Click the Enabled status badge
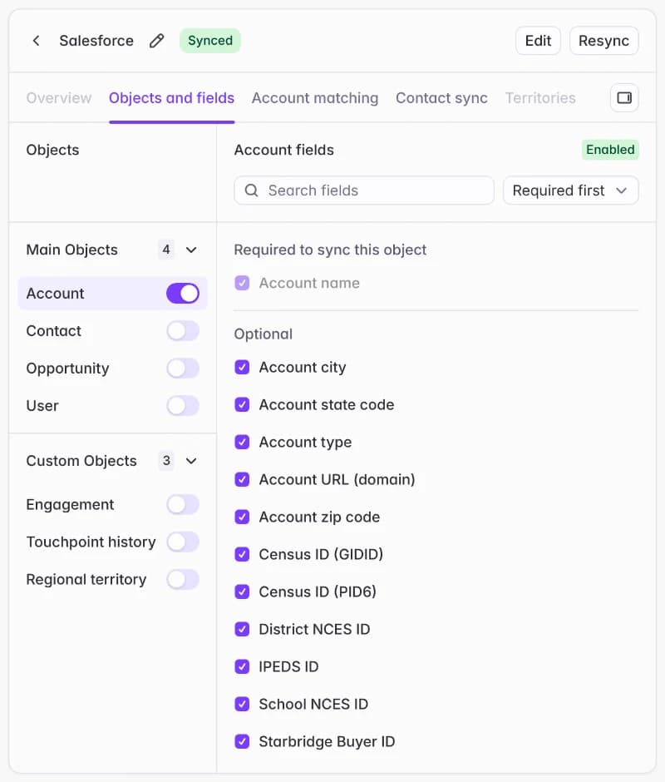Viewport: 665px width, 782px height. click(x=610, y=150)
